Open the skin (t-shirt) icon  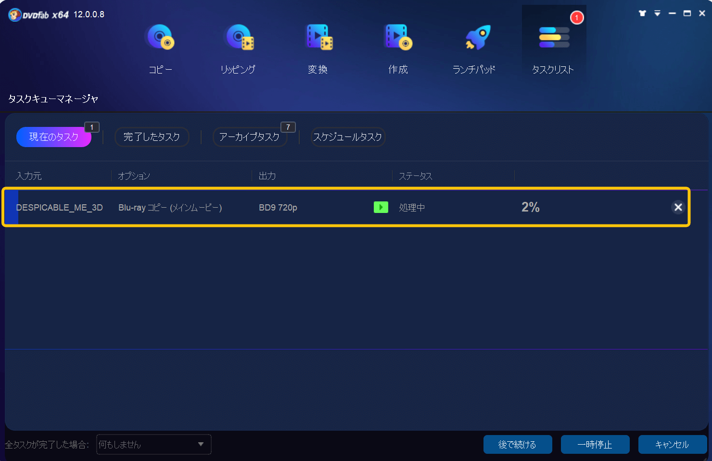pos(642,13)
